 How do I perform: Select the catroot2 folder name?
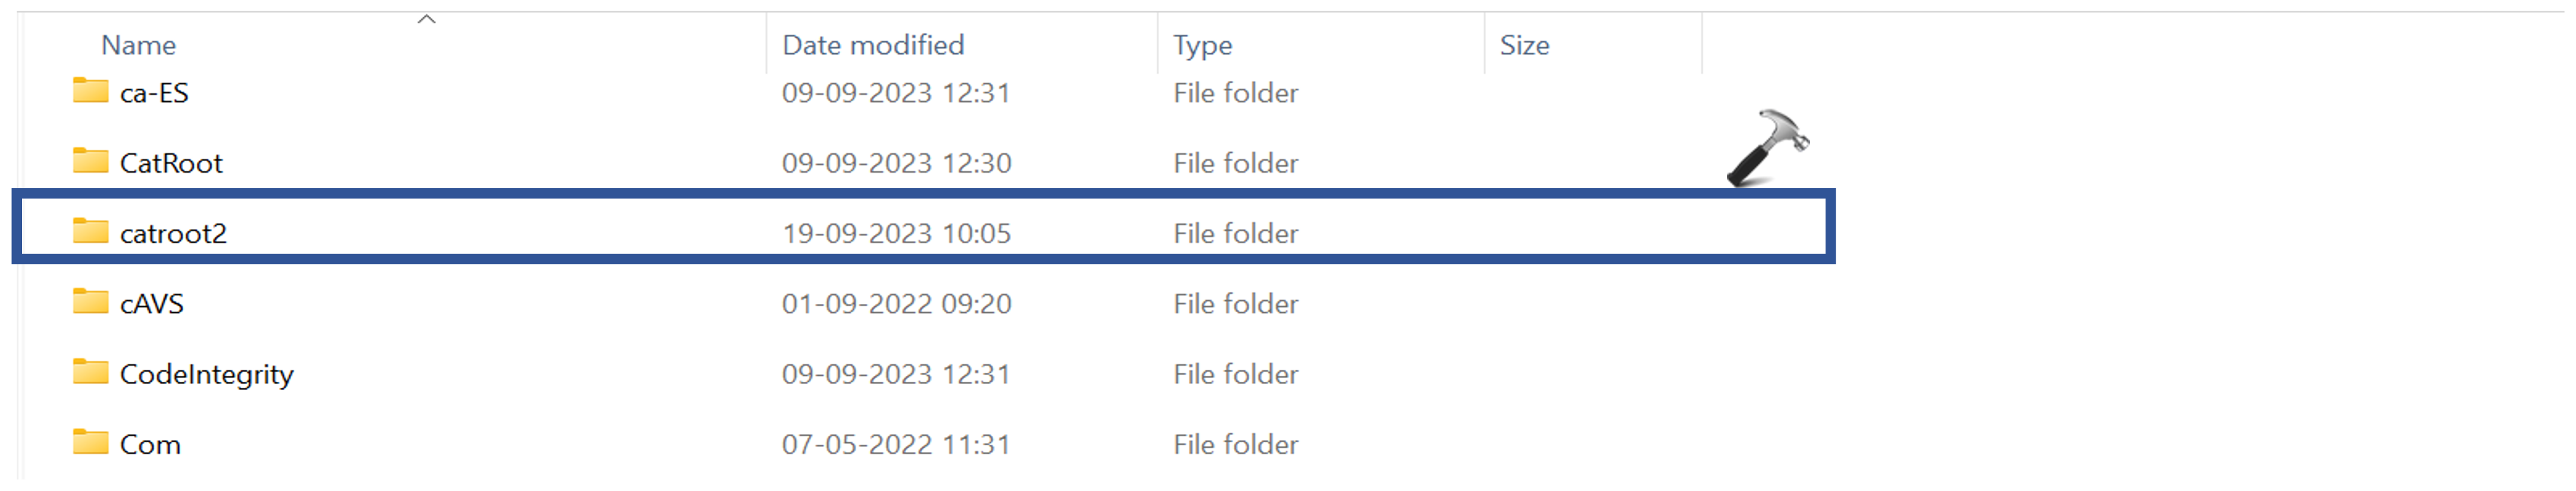[173, 233]
